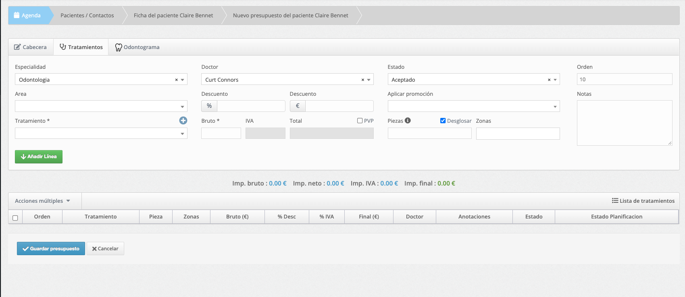Image resolution: width=685 pixels, height=297 pixels.
Task: Click the Tratamiento column header
Action: click(101, 217)
